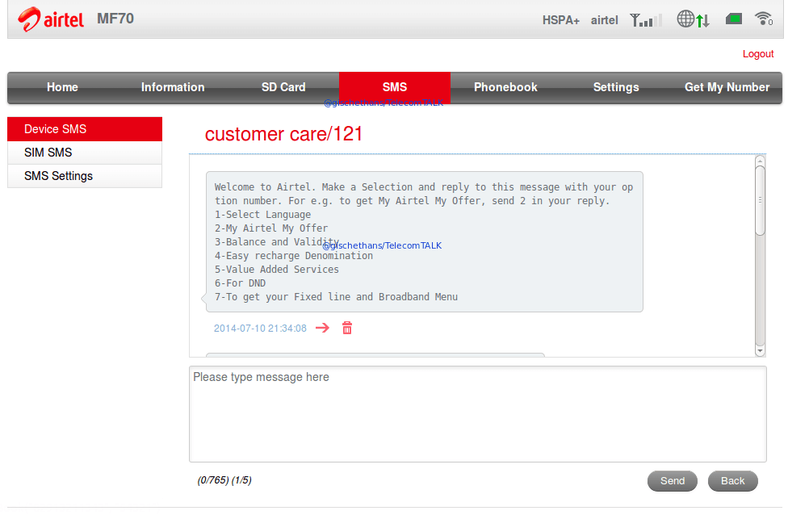This screenshot has width=788, height=515.
Task: Click the Welcome to Airtel message bubble
Action: (x=424, y=241)
